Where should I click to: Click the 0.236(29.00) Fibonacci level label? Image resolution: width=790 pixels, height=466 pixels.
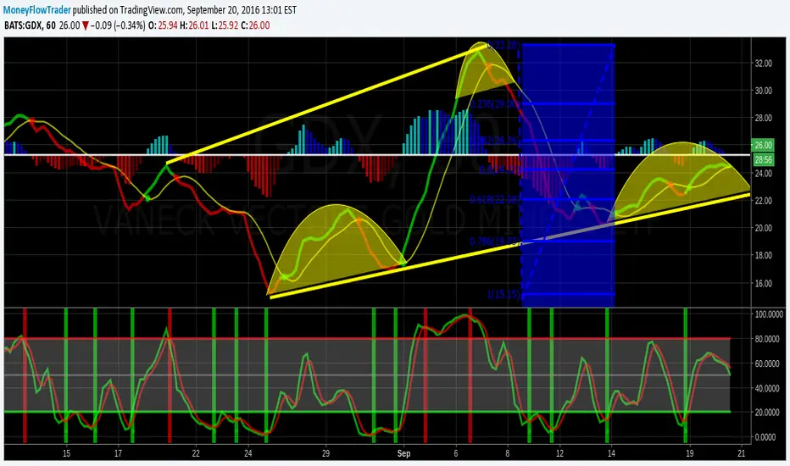494,103
